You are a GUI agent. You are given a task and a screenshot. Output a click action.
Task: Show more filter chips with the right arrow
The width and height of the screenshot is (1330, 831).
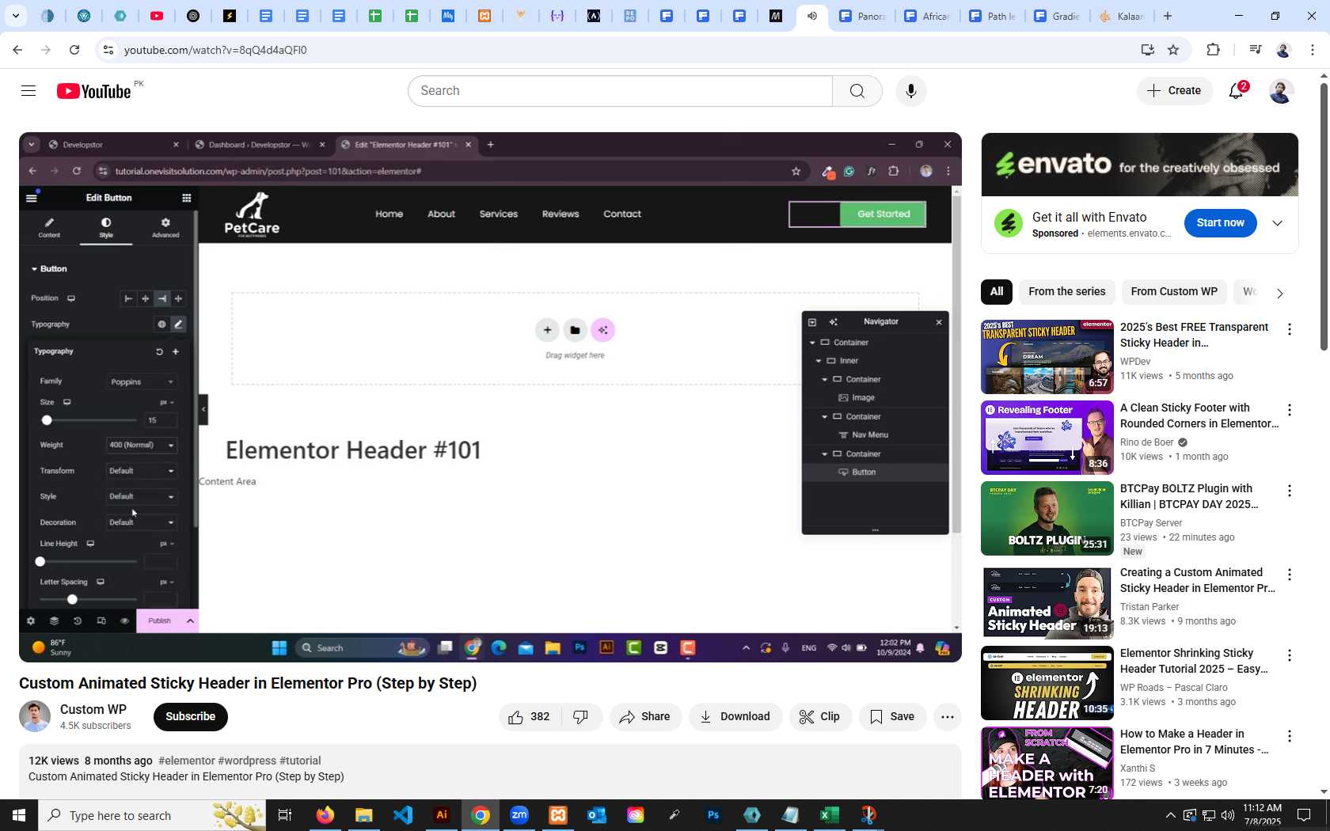coord(1279,293)
